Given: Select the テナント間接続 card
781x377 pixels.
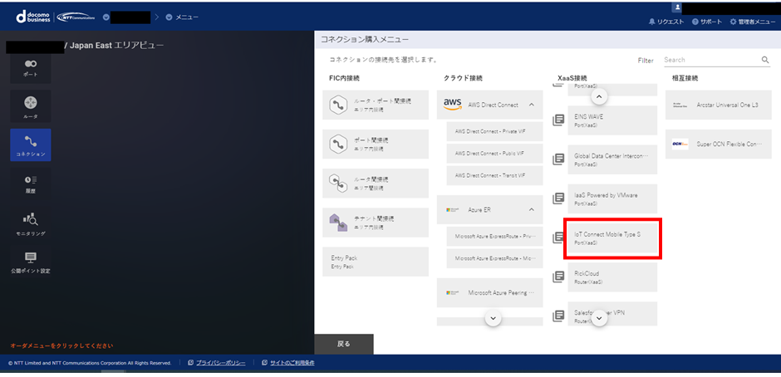Looking at the screenshot, I should click(x=376, y=222).
